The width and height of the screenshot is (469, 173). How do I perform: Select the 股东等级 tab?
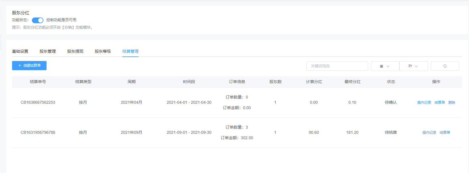pos(103,51)
